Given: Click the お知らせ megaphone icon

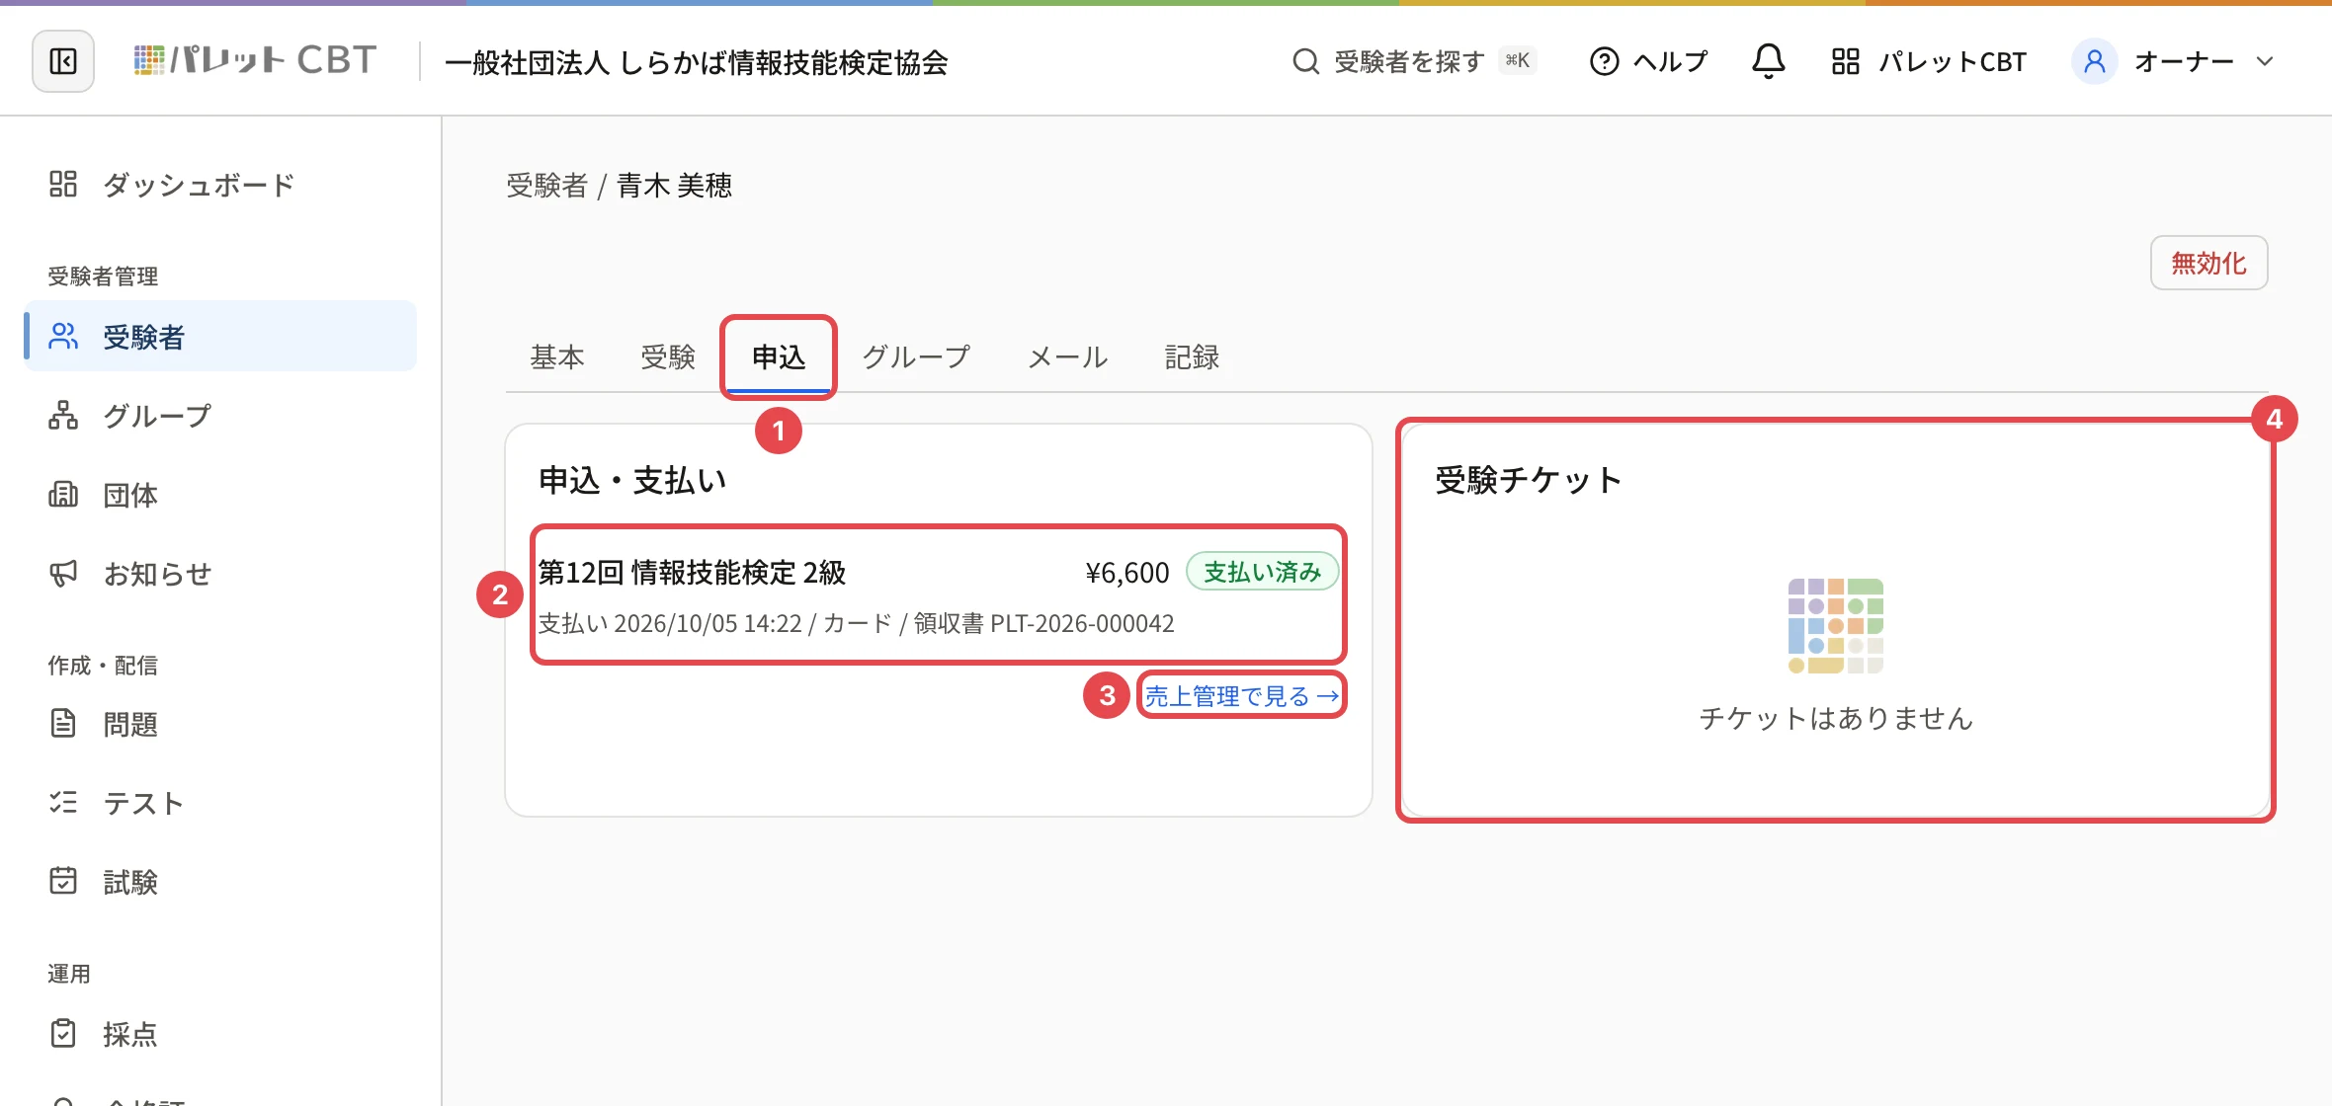Looking at the screenshot, I should [63, 573].
